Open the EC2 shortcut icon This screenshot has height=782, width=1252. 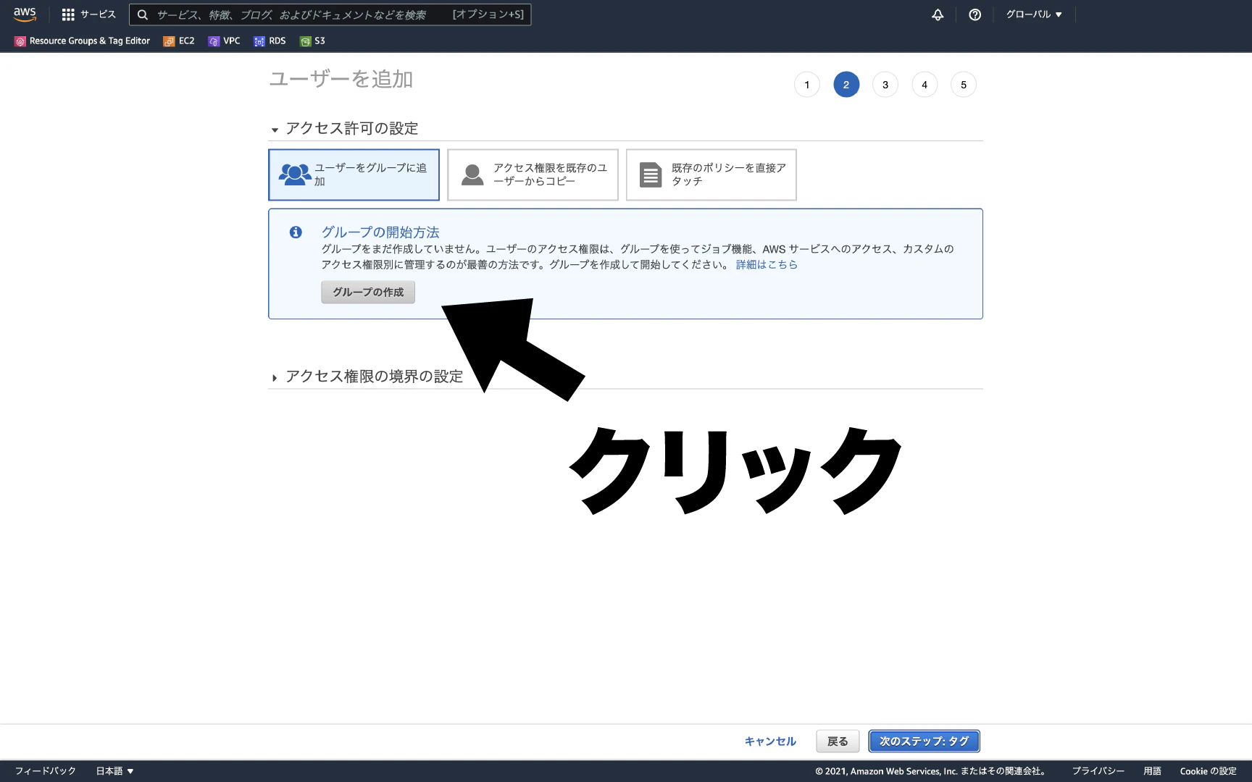(x=169, y=41)
